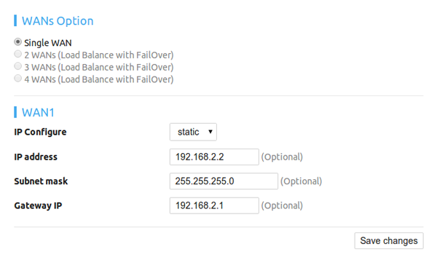Enable the 4 WANs load balance radio option
Screen dimensions: 437x263
click(17, 79)
